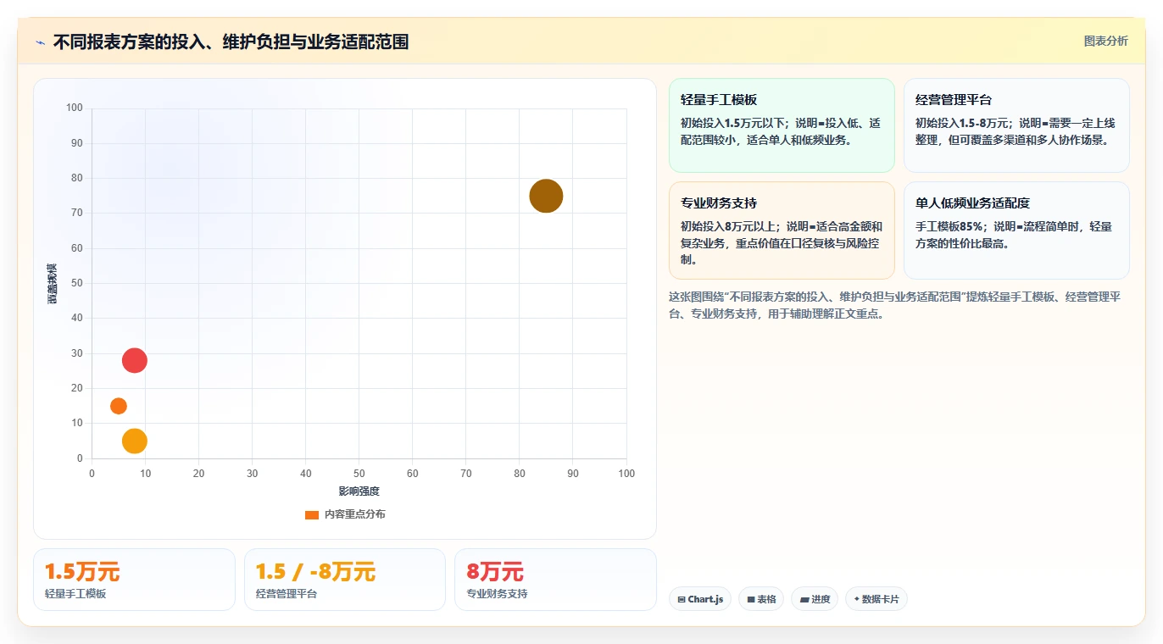The width and height of the screenshot is (1163, 644).
Task: Click the Chart.js tag
Action: click(x=700, y=599)
